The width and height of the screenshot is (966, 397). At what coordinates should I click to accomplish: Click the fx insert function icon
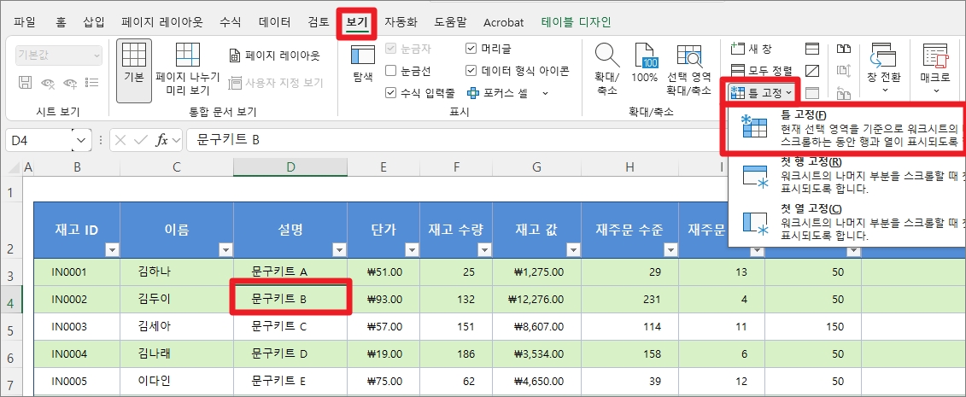pos(161,140)
